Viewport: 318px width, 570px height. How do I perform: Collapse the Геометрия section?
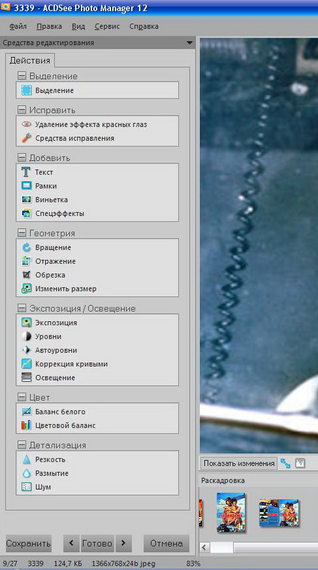[22, 233]
